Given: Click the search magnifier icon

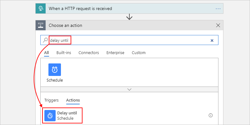Looking at the screenshot, I should [x=46, y=40].
